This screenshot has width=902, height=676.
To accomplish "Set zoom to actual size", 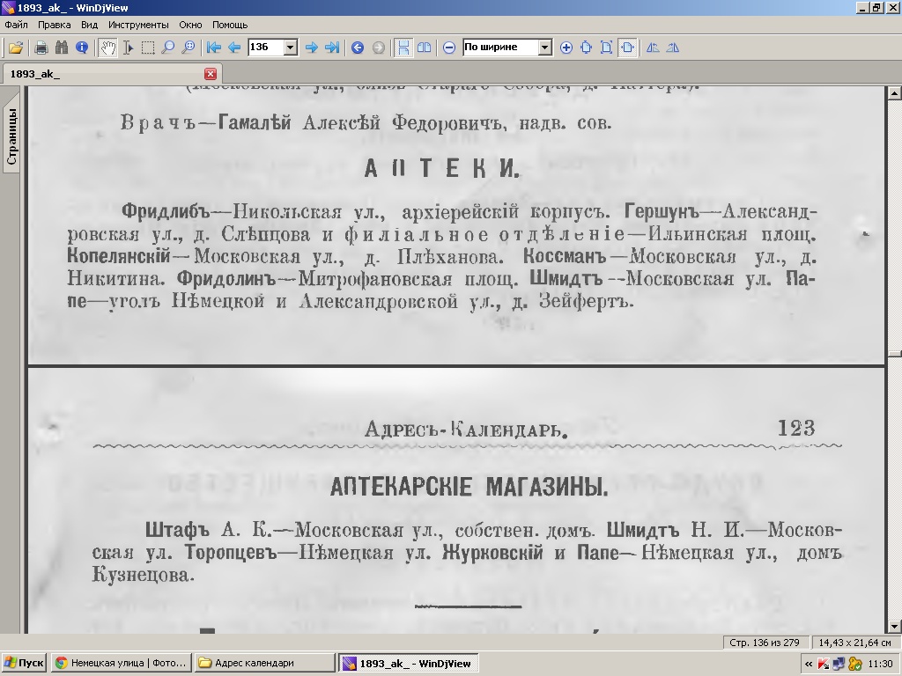I will click(x=586, y=48).
